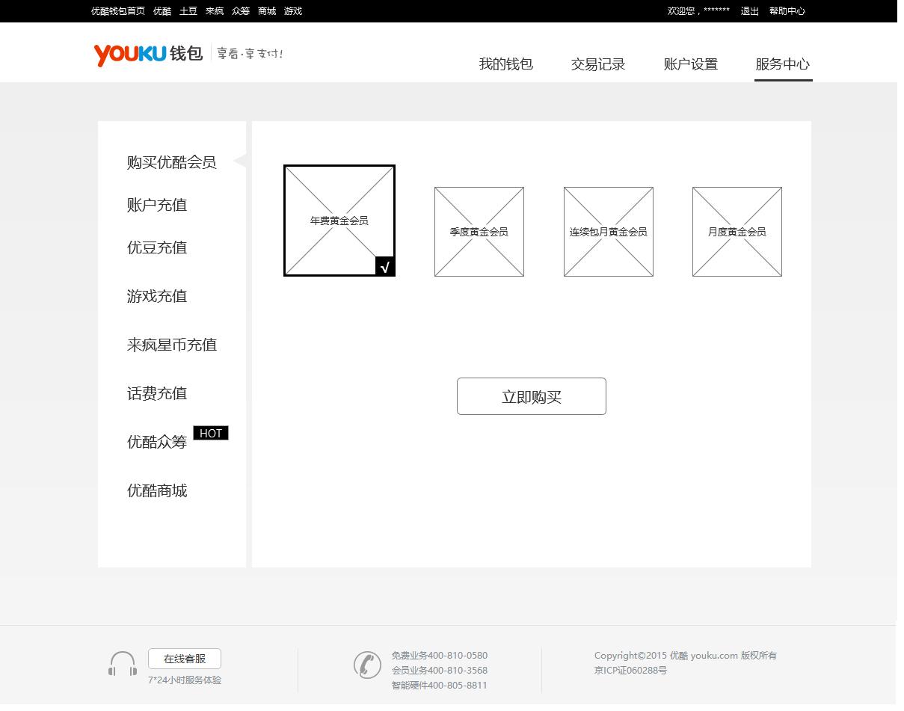
Task: Click the telephone icon in footer
Action: pos(367,665)
